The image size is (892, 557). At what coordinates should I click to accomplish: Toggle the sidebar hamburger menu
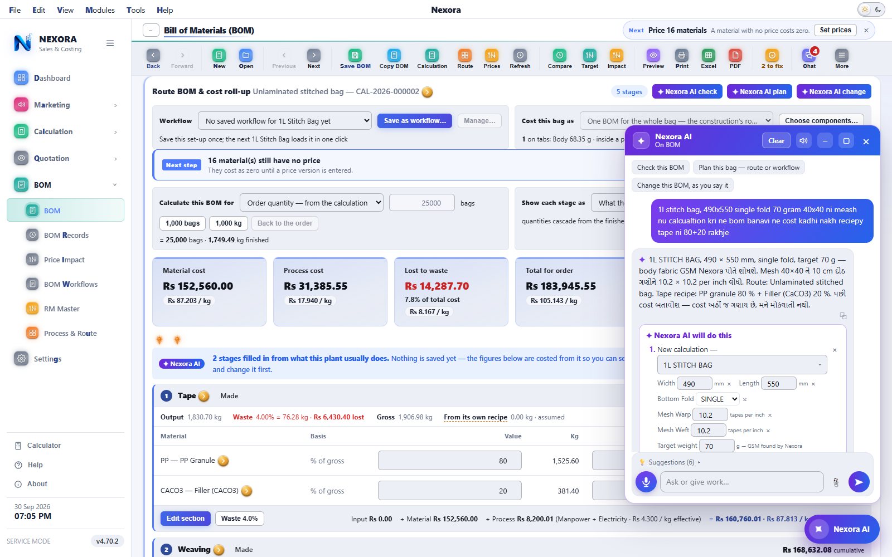click(110, 43)
